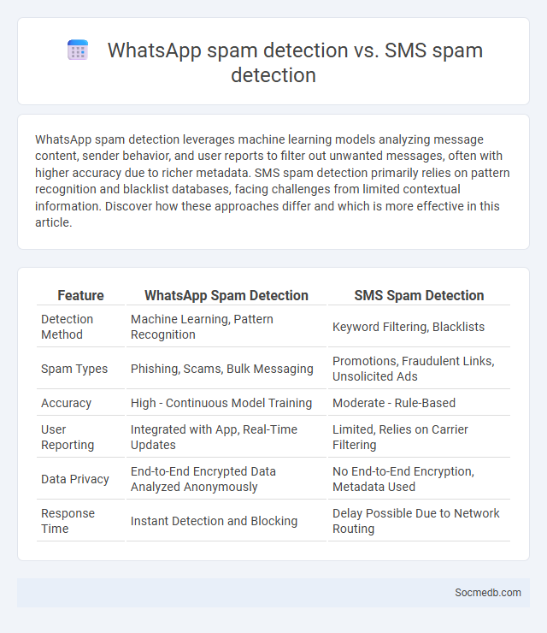The image size is (547, 633).
Task: Click the cell 'Instant Detection and Blocking'
Action: 226,521
